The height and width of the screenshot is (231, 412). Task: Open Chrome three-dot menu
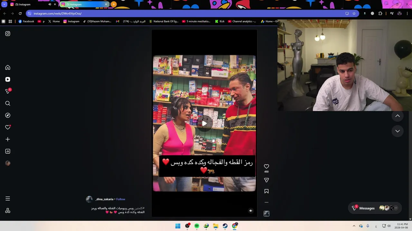pos(407,13)
